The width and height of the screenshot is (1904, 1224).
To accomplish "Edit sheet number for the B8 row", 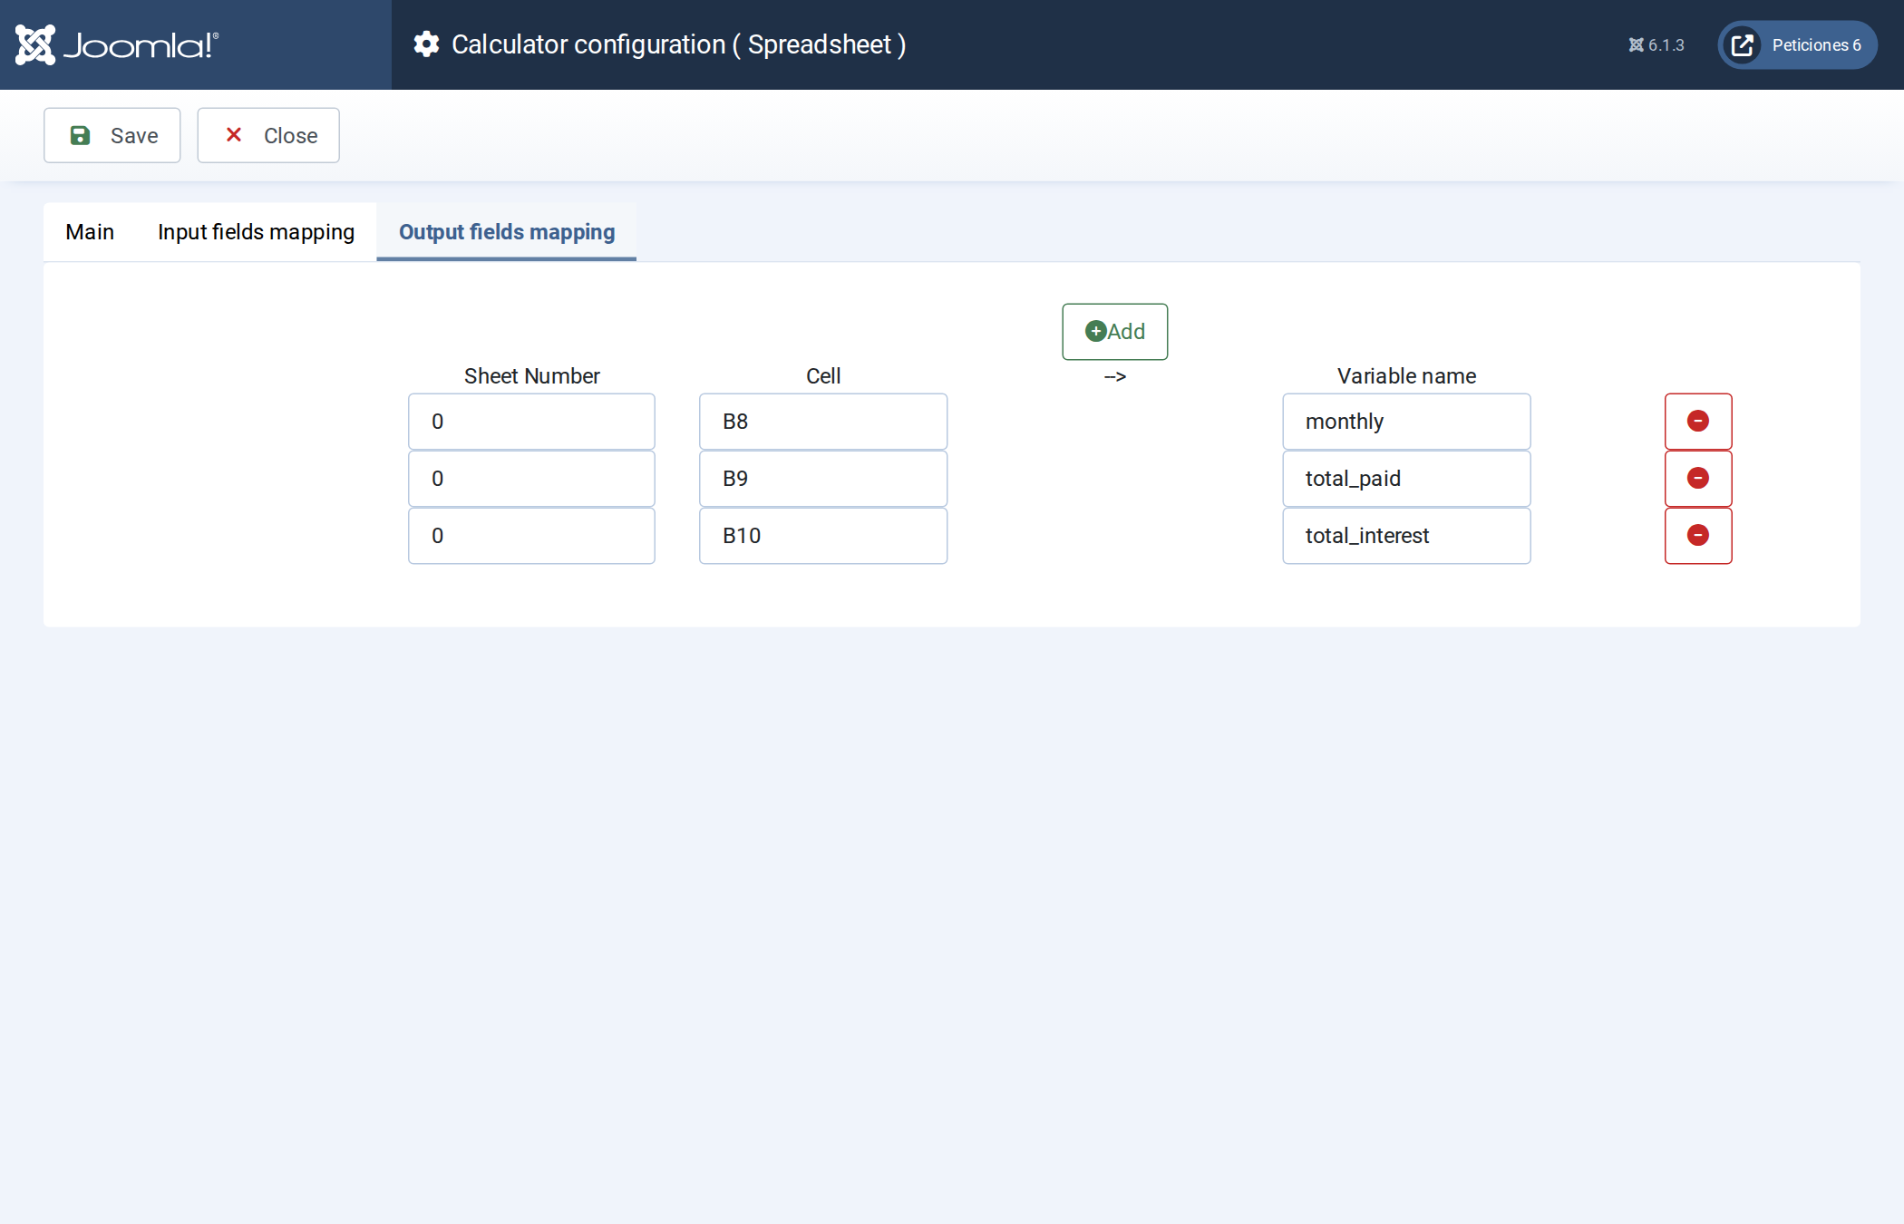I will click(x=531, y=422).
